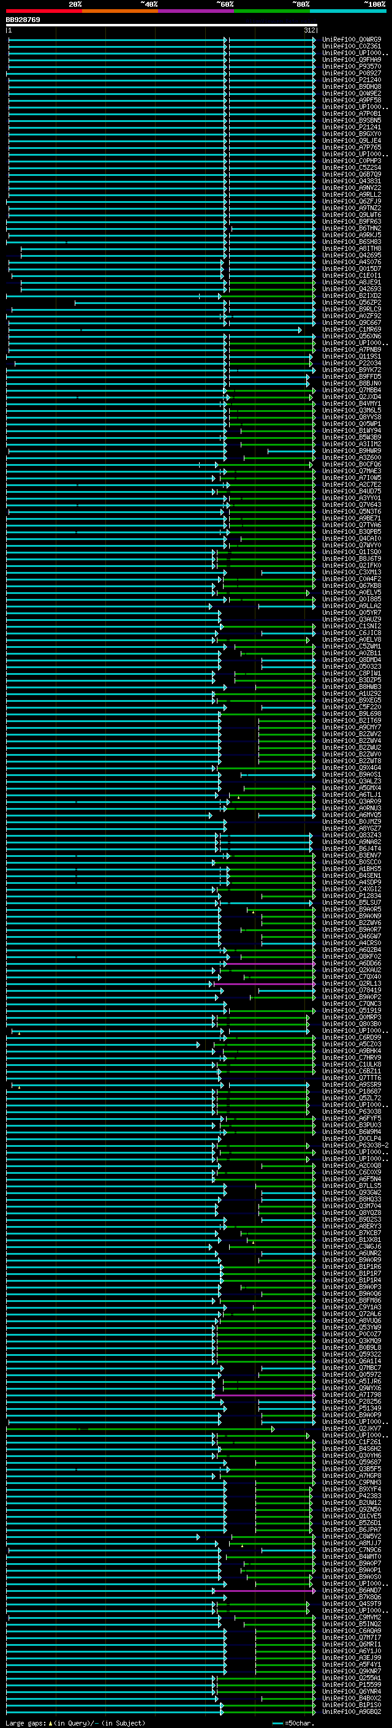Select the UniRef100_C1MR69 label
The width and height of the screenshot is (392, 1728).
351,329
